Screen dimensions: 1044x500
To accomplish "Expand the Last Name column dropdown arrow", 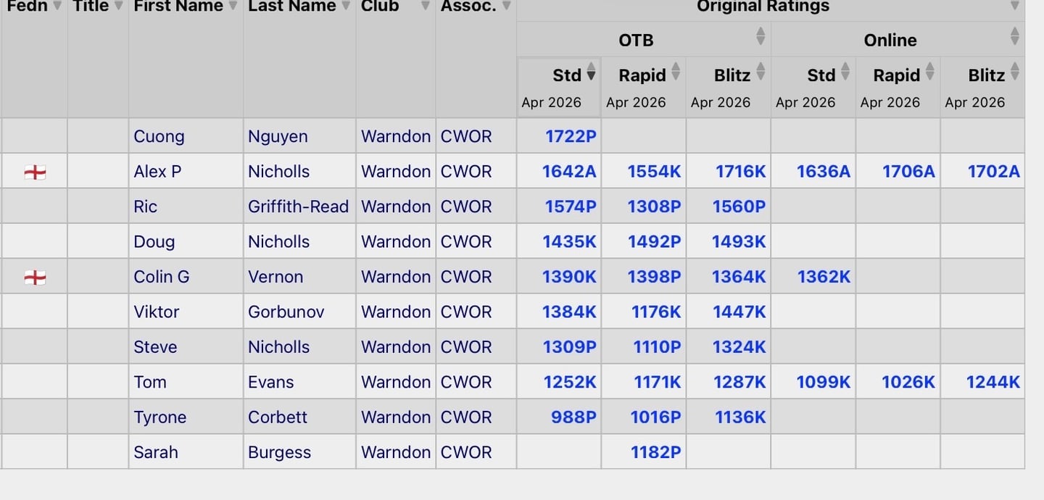I will 346,7.
